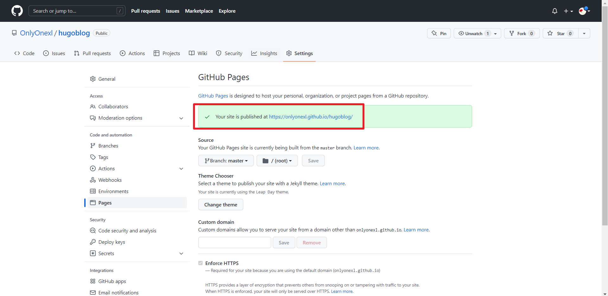Toggle the Enforce HTTPS checkbox
The height and width of the screenshot is (296, 608).
point(201,263)
